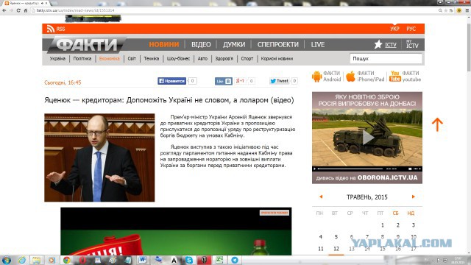
Task: Open ФАКТИ YouTube channel link
Action: pyautogui.click(x=406, y=77)
